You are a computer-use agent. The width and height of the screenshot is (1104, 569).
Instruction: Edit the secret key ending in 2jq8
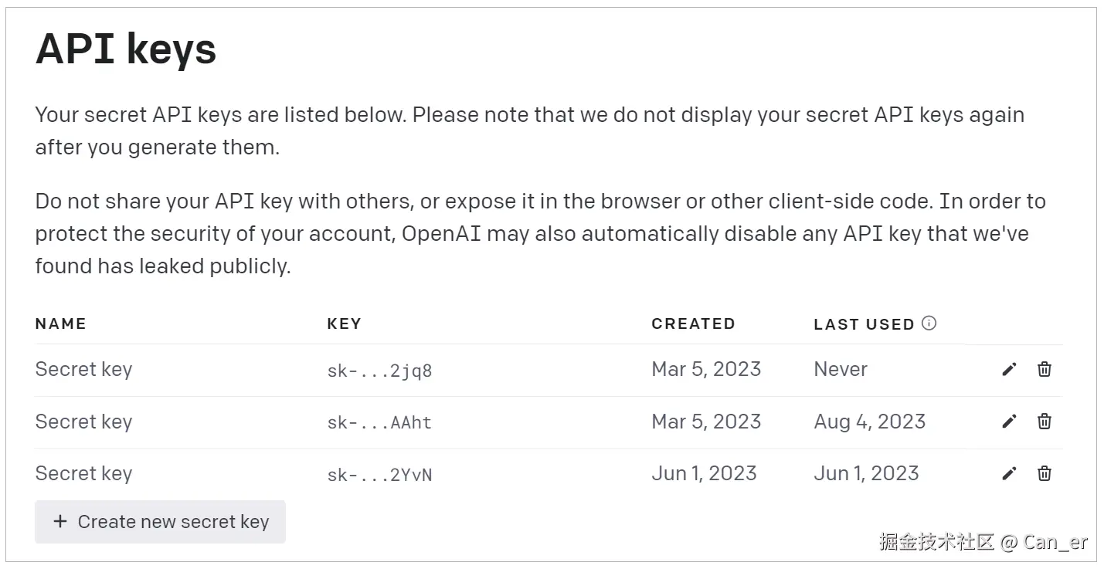click(x=1009, y=370)
